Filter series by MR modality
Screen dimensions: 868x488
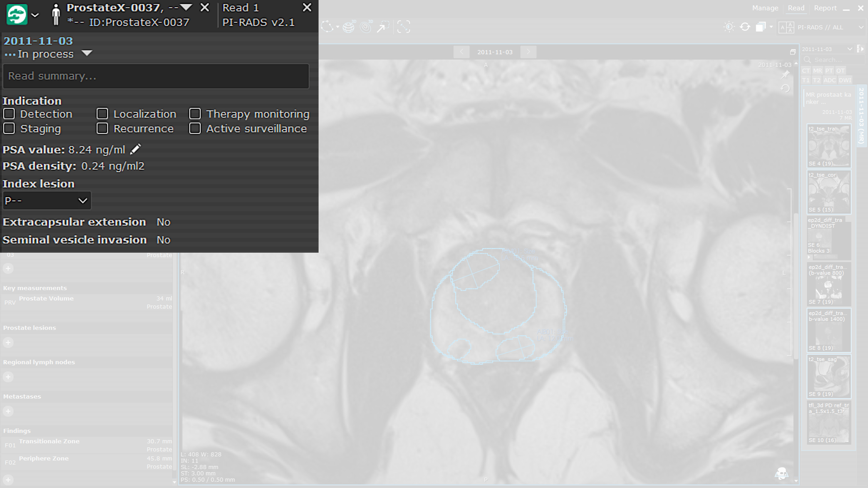tap(817, 71)
